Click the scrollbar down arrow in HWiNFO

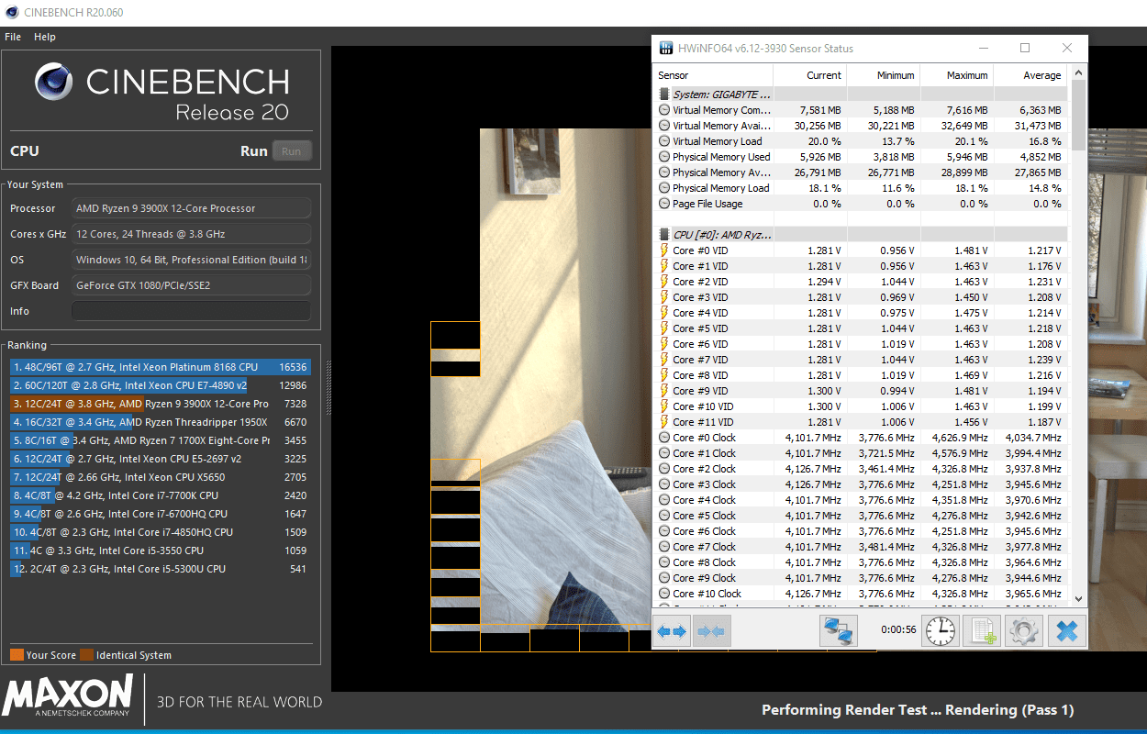[x=1077, y=597]
